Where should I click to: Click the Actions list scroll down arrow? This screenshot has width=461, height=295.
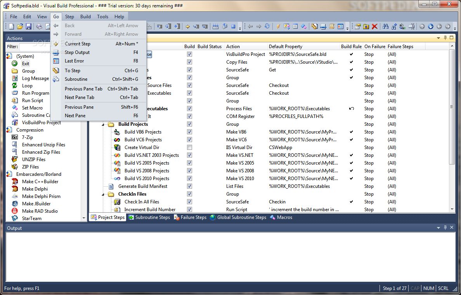[84, 218]
